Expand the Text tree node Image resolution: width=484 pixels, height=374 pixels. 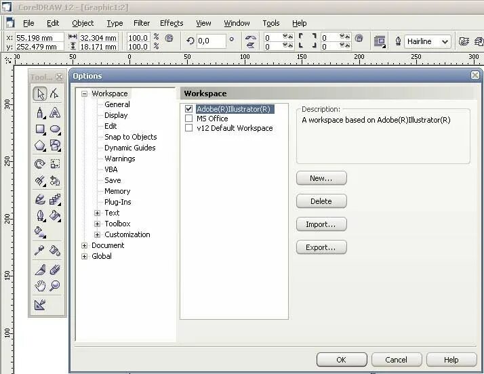tap(97, 213)
